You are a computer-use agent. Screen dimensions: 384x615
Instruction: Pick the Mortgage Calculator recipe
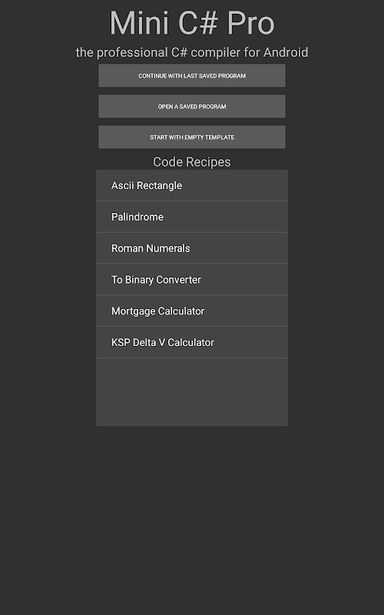click(x=192, y=311)
